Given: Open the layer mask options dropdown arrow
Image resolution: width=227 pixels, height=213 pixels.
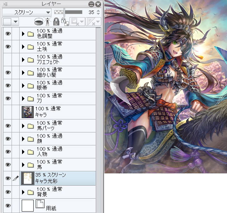Looking at the screenshot, I should pos(82,22).
